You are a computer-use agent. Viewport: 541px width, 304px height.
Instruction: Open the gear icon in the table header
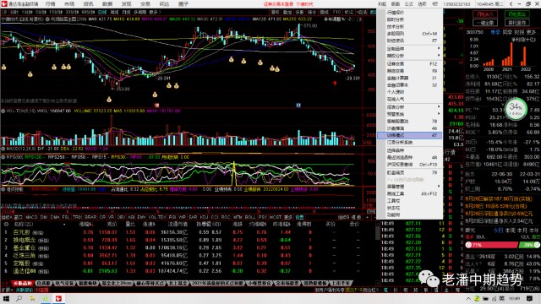point(6,224)
